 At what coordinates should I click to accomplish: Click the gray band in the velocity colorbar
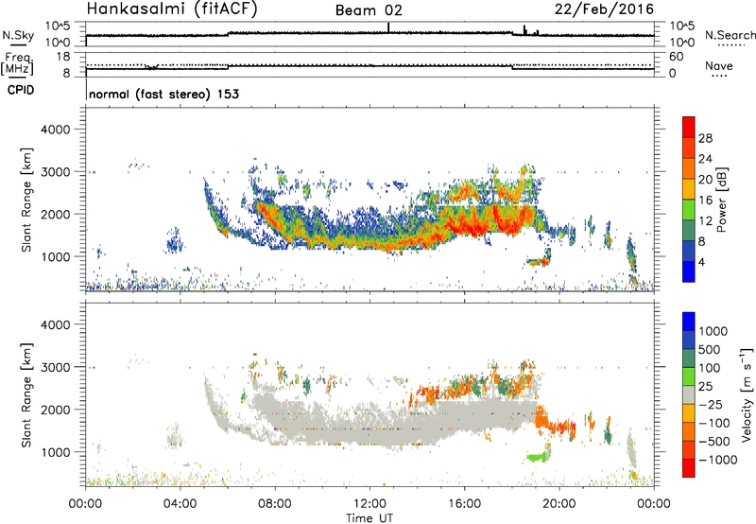tap(689, 395)
